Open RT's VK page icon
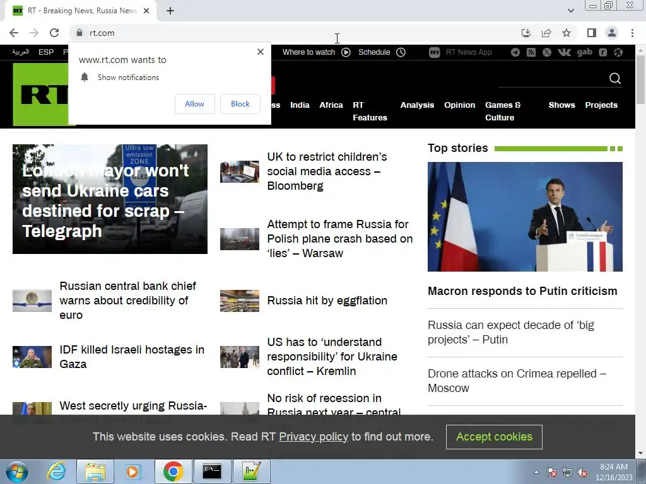The image size is (646, 484). tap(564, 52)
